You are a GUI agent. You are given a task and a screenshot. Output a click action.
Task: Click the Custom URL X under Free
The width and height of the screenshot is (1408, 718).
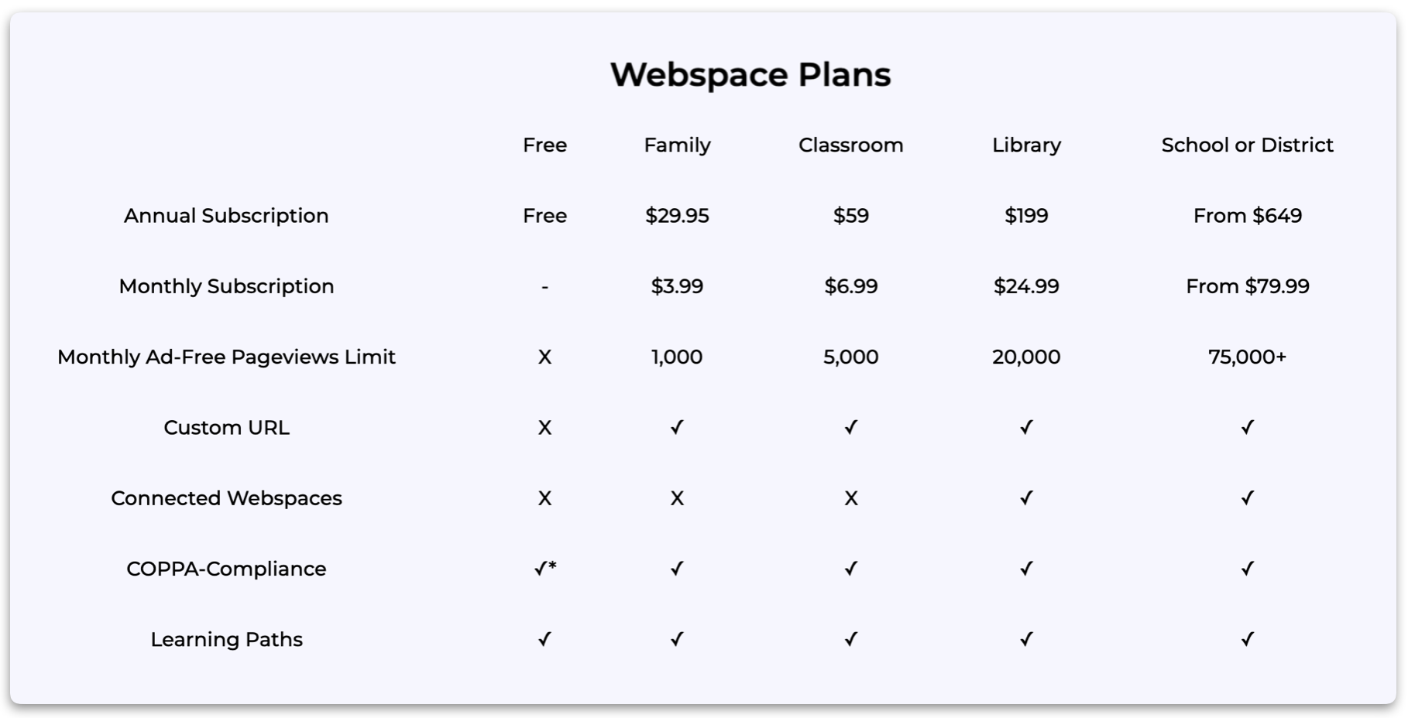(x=544, y=428)
